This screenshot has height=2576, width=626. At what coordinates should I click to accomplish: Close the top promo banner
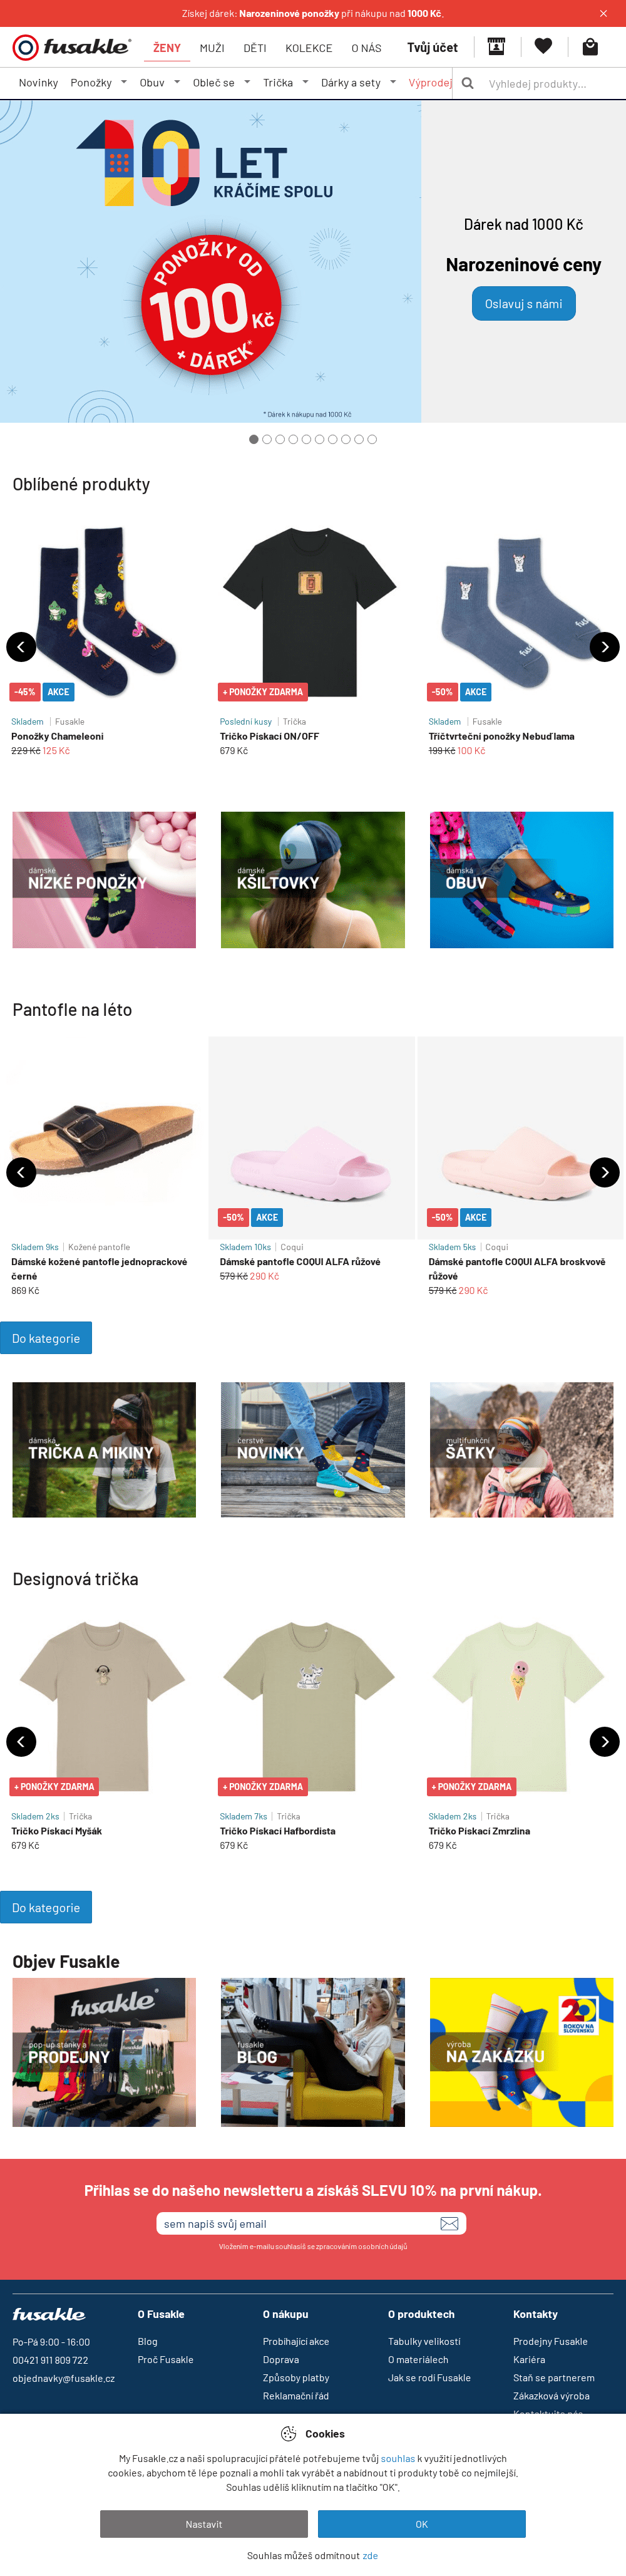pyautogui.click(x=603, y=14)
